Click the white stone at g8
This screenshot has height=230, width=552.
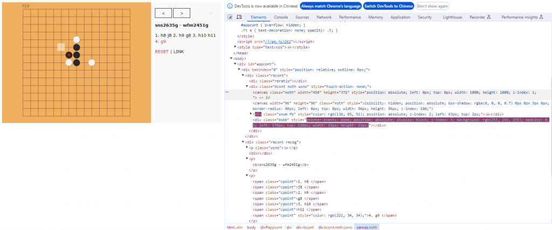point(68,62)
